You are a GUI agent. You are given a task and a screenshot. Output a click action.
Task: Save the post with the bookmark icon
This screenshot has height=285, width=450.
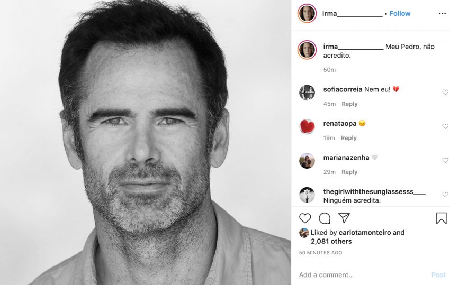(x=441, y=218)
